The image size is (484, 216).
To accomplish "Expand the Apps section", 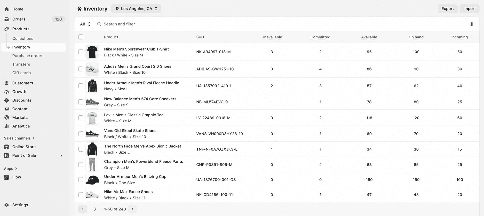I will point(10,169).
